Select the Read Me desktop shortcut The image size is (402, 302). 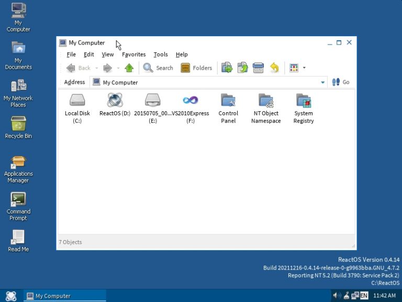(x=18, y=241)
